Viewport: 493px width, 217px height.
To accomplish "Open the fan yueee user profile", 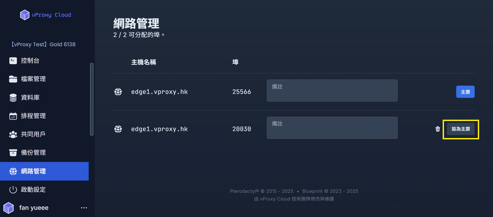I will pos(34,208).
